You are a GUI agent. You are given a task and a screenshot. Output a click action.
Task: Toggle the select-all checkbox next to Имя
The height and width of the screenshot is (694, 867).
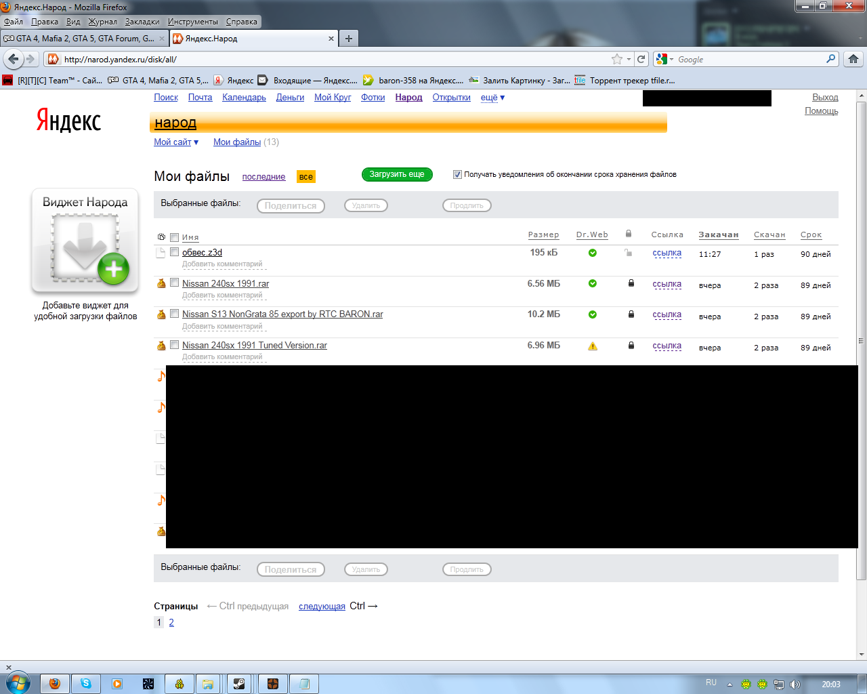(x=174, y=237)
